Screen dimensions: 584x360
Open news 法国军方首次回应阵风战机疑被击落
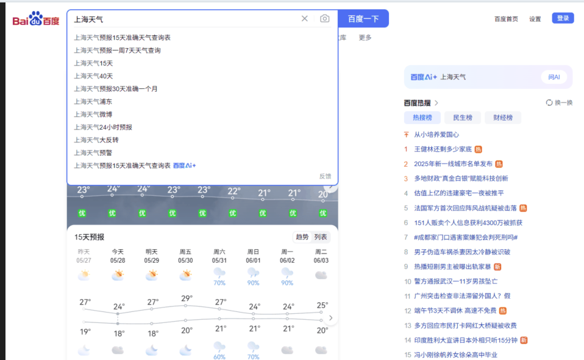pos(466,208)
